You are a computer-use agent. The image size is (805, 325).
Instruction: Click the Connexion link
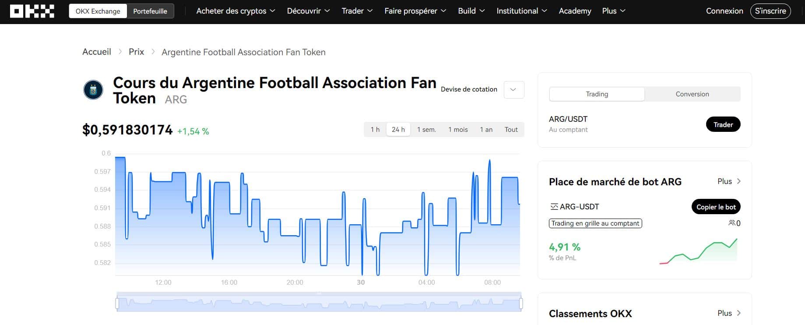(x=724, y=11)
